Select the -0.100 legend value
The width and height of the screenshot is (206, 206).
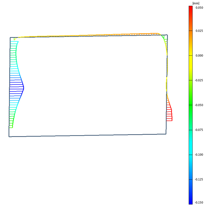(199, 155)
